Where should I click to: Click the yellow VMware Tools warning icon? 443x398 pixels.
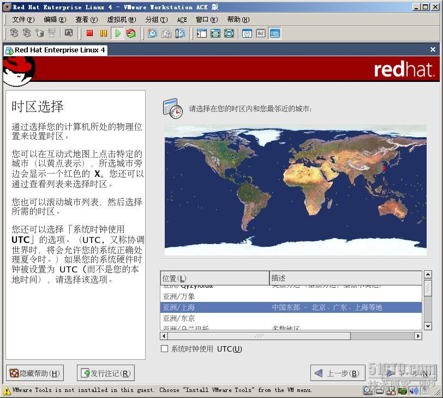click(x=7, y=391)
